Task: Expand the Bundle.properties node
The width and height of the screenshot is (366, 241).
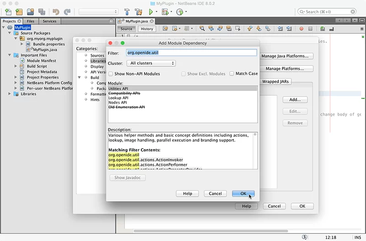Action: (22, 44)
